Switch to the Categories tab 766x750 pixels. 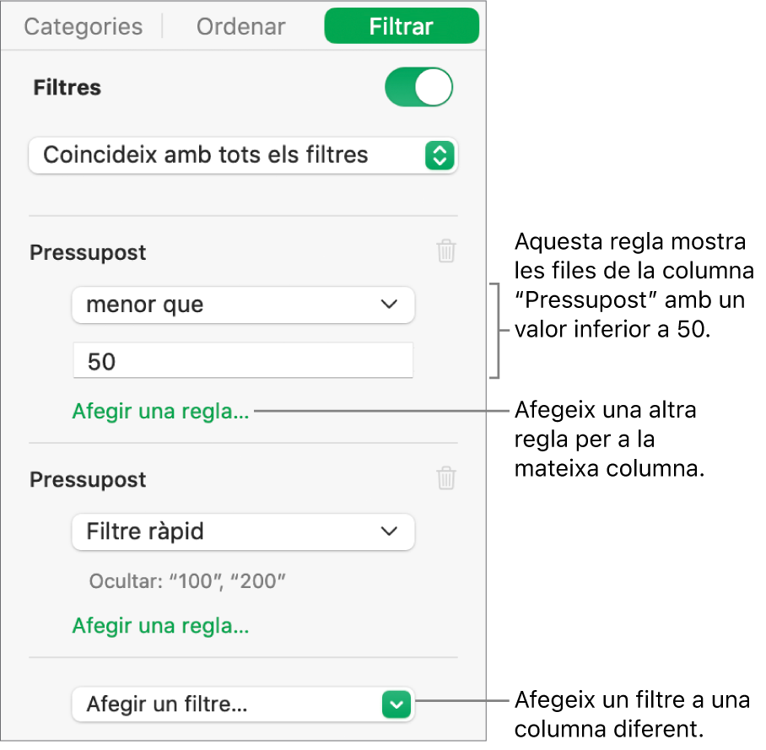tap(84, 26)
